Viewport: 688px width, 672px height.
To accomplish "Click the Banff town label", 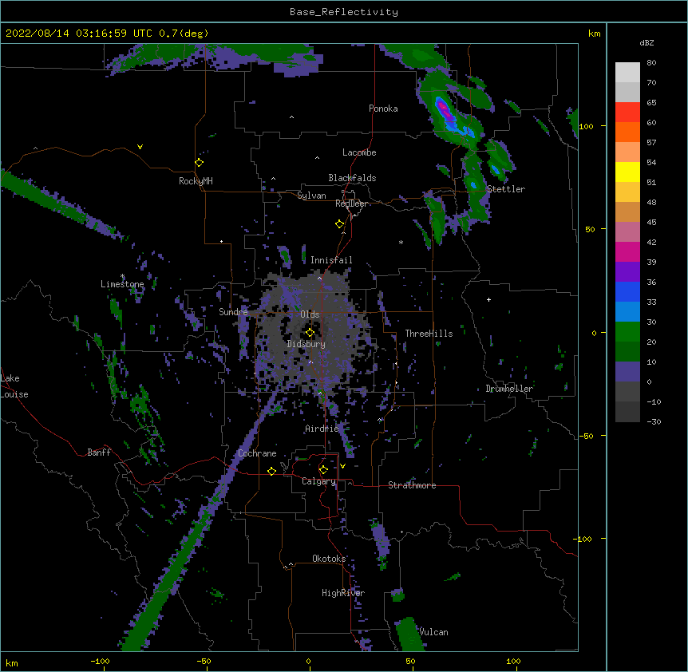I will point(99,453).
